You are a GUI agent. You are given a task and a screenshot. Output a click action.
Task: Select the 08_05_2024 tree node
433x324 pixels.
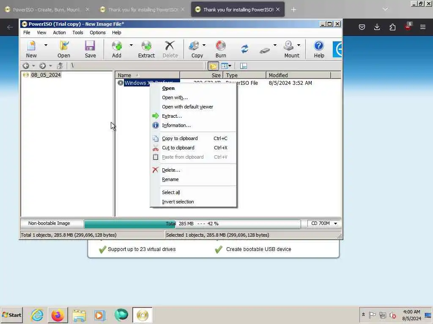tap(46, 75)
